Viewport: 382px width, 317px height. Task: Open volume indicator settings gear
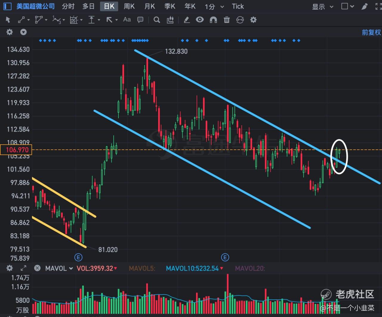[x=10, y=268]
